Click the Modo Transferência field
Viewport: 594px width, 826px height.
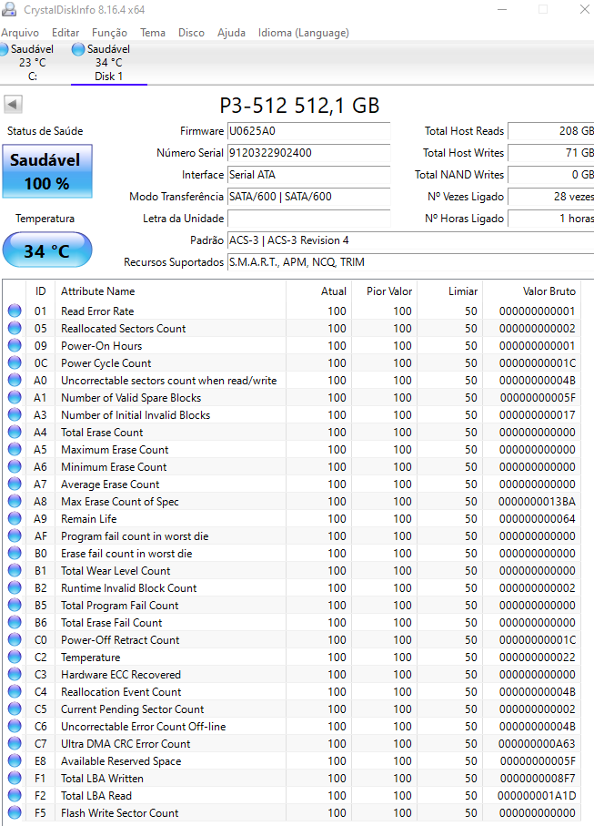tap(308, 197)
